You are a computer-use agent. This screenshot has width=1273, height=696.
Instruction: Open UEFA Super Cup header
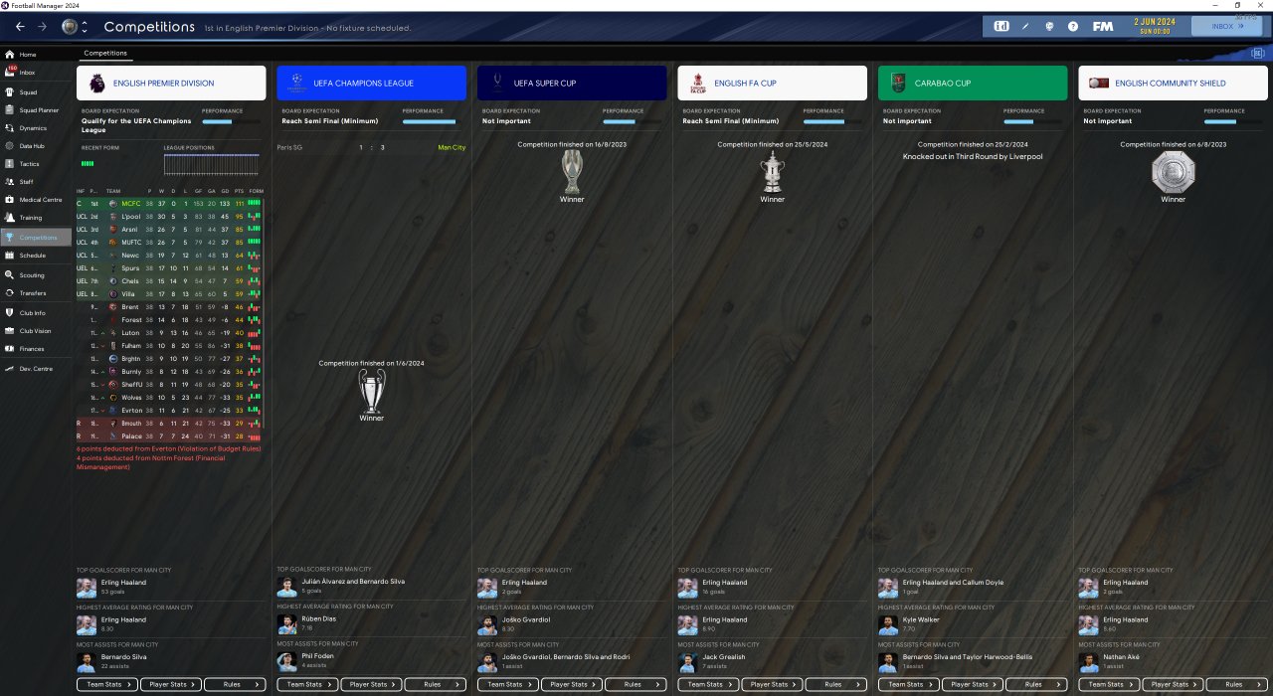572,84
